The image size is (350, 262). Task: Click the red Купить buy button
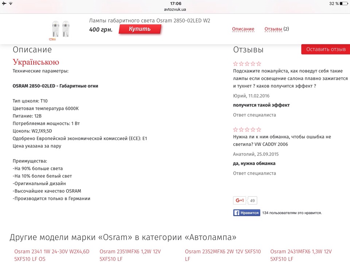pyautogui.click(x=140, y=29)
